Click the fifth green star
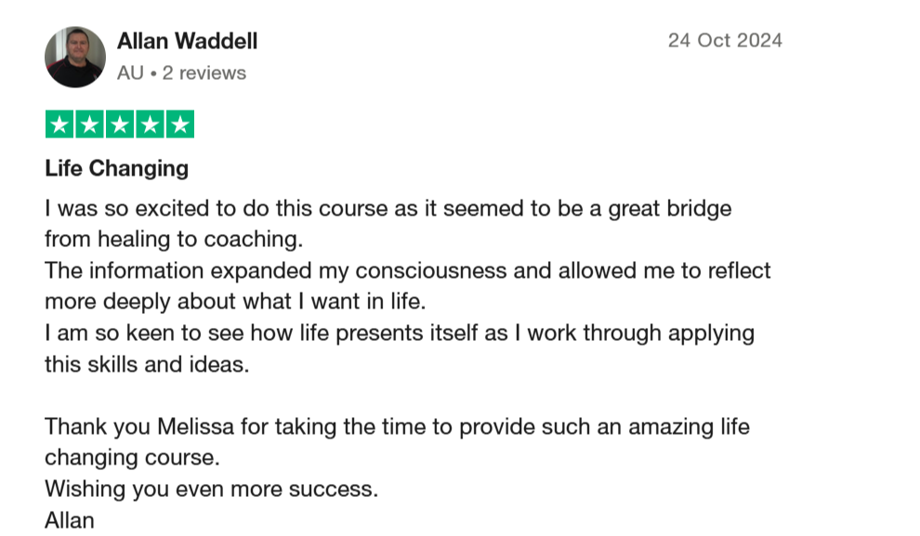This screenshot has width=920, height=536. click(180, 124)
